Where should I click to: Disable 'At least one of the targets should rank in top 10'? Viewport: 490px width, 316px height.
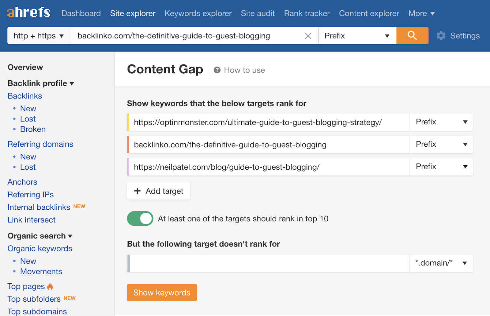point(140,219)
